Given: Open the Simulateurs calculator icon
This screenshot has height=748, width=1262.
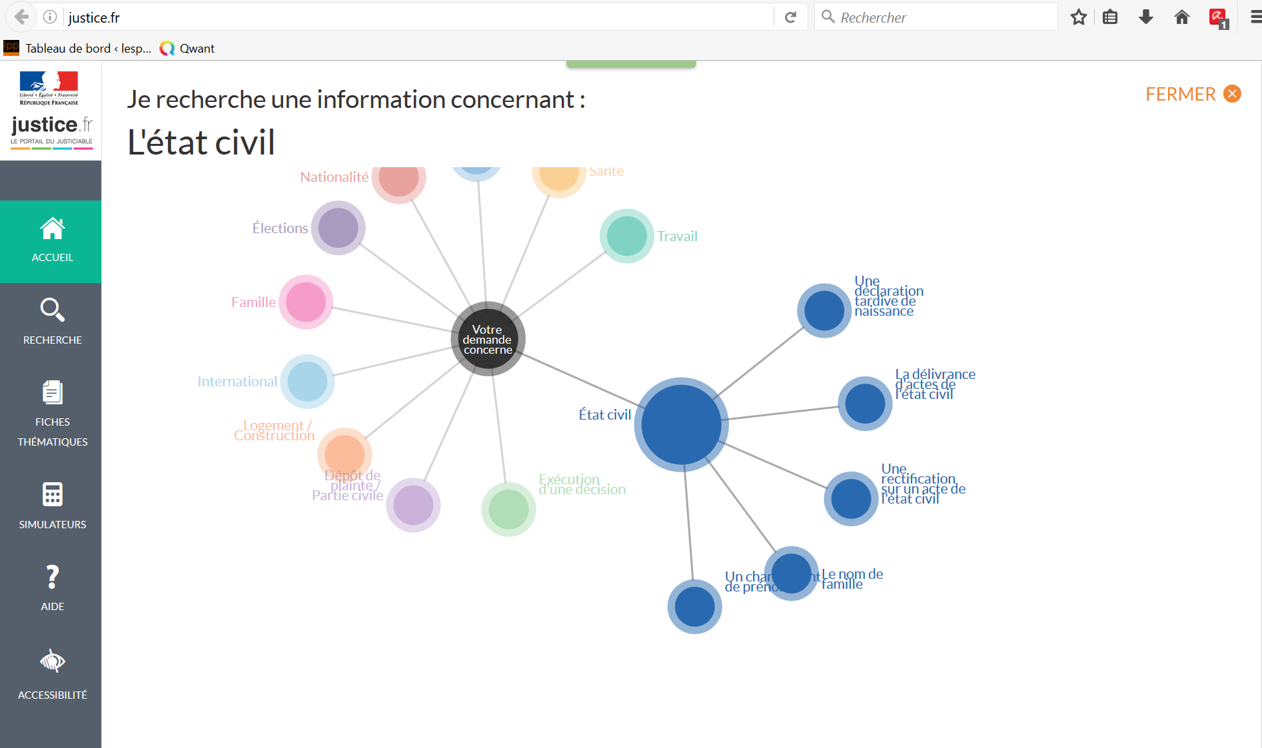Looking at the screenshot, I should 52,495.
